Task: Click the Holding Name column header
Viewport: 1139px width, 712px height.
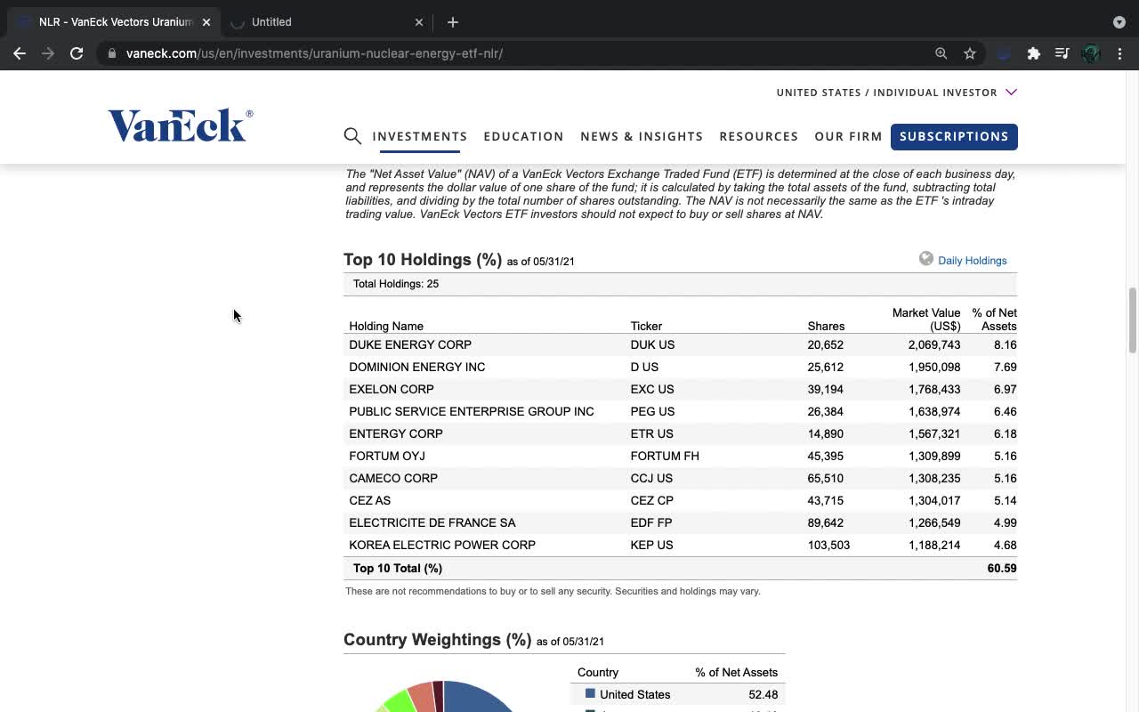Action: [x=386, y=327]
